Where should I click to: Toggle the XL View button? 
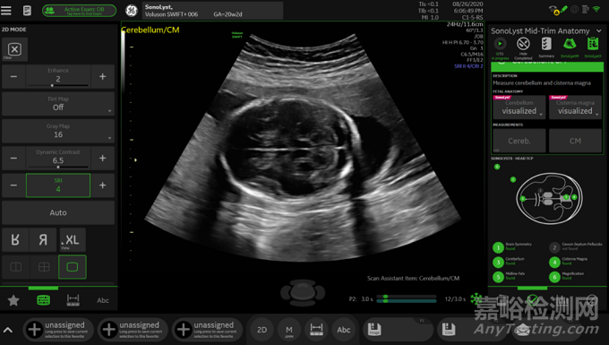pos(73,240)
